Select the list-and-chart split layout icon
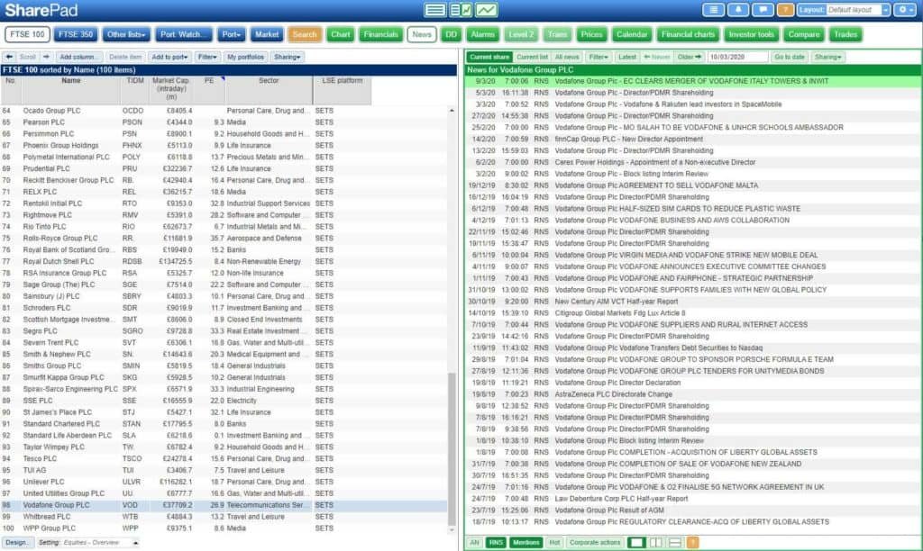 coord(461,10)
